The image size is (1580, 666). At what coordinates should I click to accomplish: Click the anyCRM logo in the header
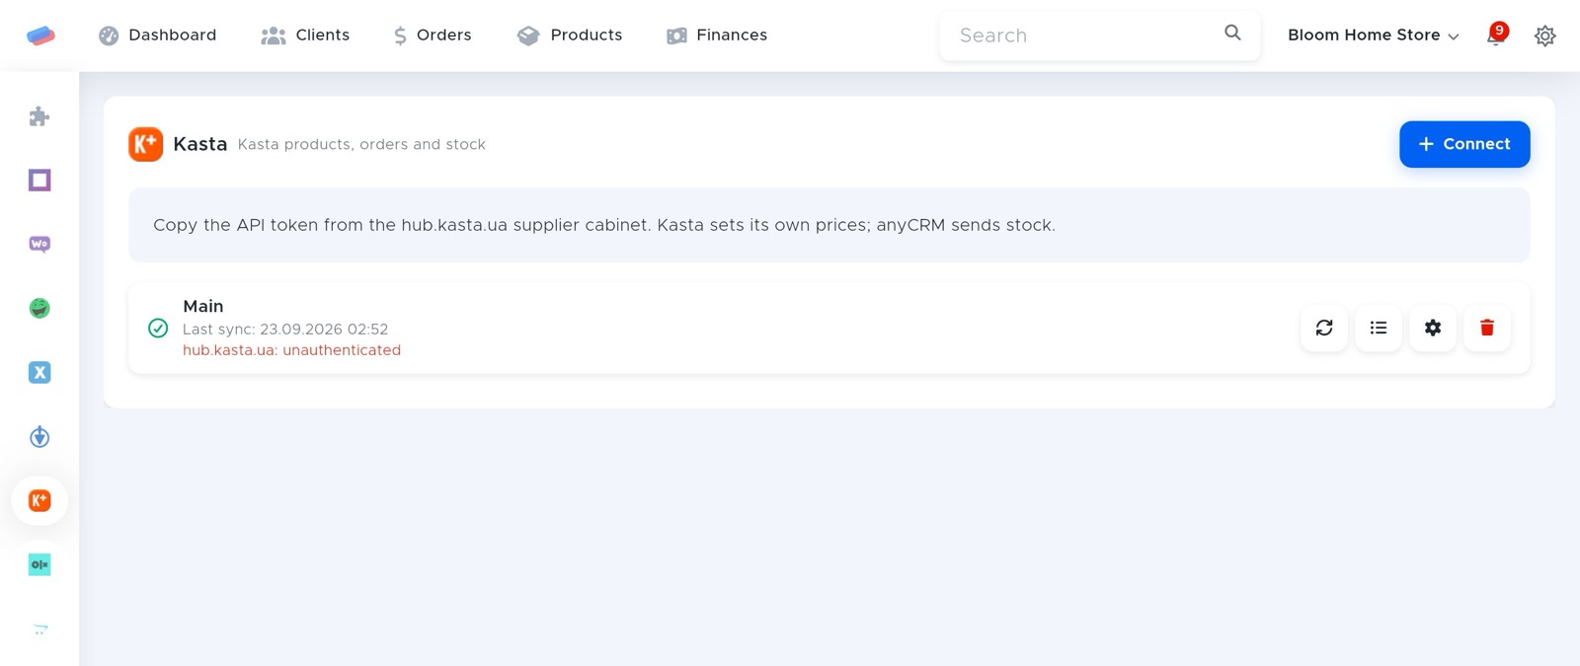click(40, 36)
